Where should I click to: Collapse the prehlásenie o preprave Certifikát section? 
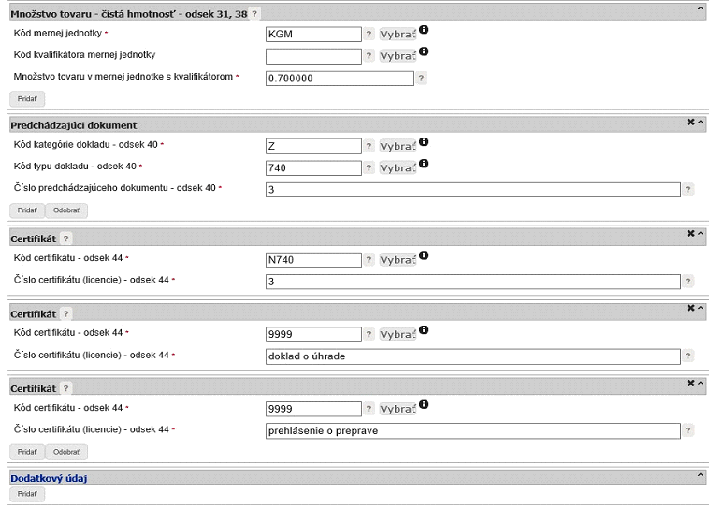coord(701,384)
